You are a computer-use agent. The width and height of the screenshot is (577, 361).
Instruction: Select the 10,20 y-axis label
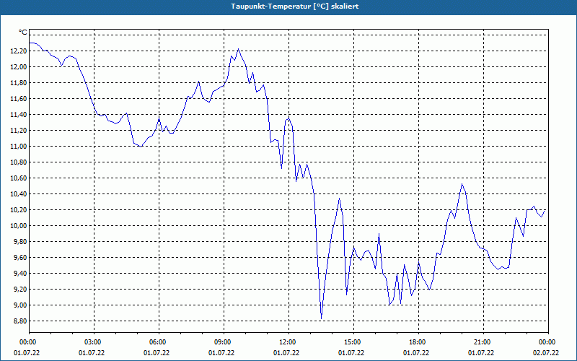coord(19,209)
